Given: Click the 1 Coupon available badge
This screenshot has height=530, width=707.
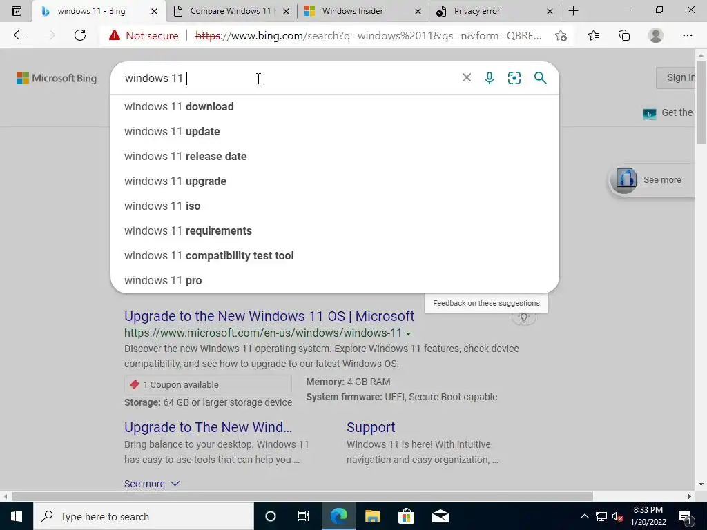Looking at the screenshot, I should point(208,384).
